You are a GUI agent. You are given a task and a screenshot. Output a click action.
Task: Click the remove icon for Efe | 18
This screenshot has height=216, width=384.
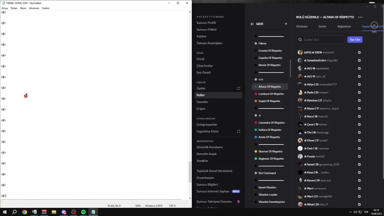[x=359, y=132]
